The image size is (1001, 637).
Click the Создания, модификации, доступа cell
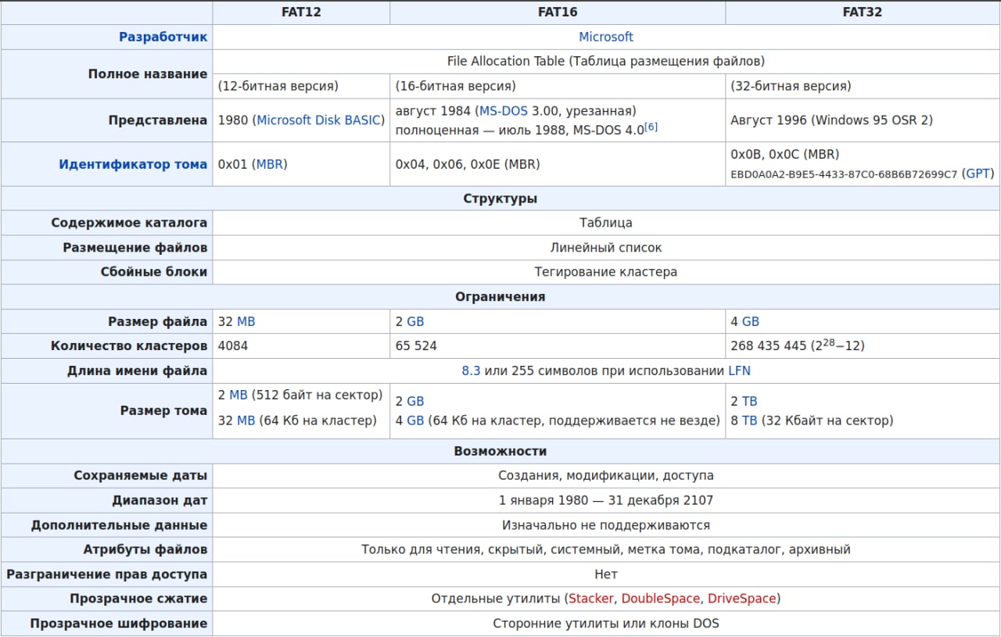pos(606,475)
